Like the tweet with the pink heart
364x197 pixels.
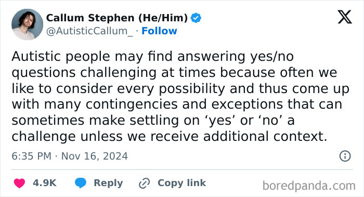tap(20, 183)
